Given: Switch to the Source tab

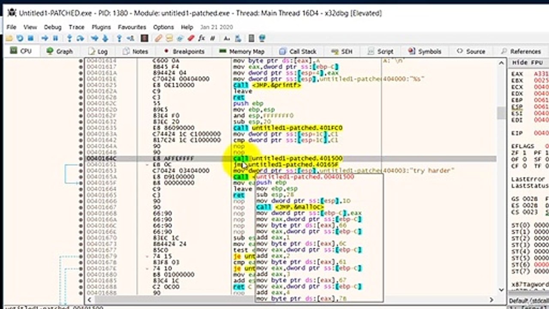Looking at the screenshot, I should [471, 51].
